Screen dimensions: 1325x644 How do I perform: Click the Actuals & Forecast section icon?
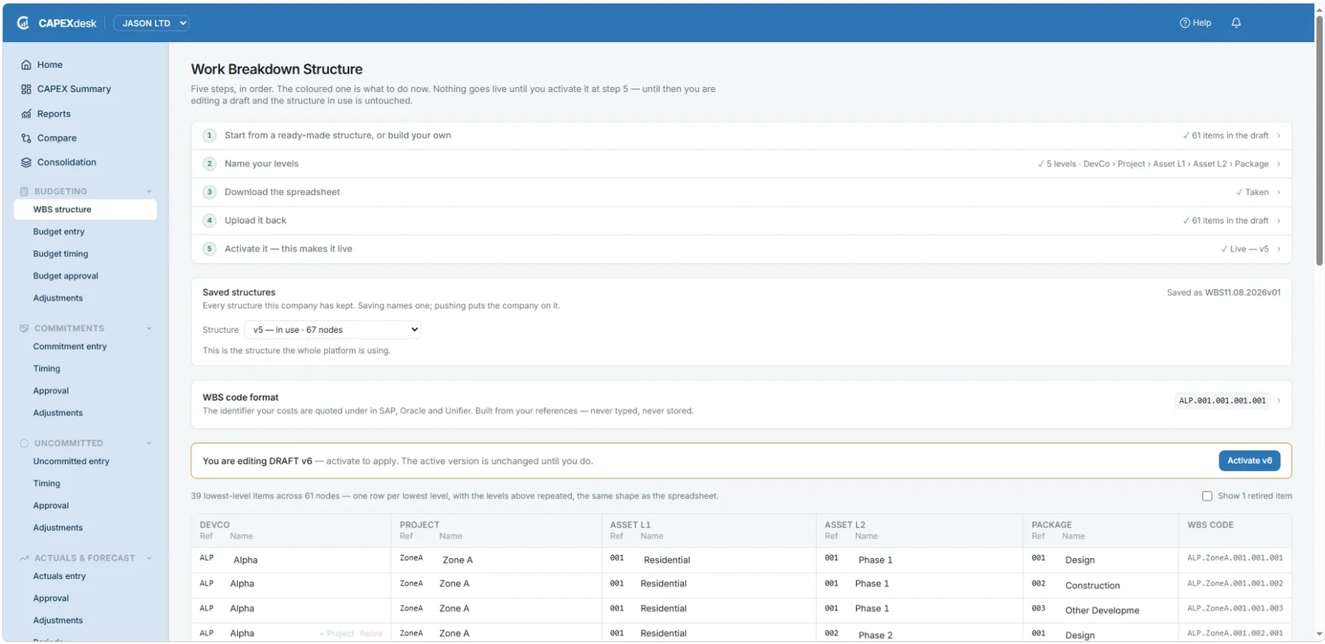tap(24, 558)
